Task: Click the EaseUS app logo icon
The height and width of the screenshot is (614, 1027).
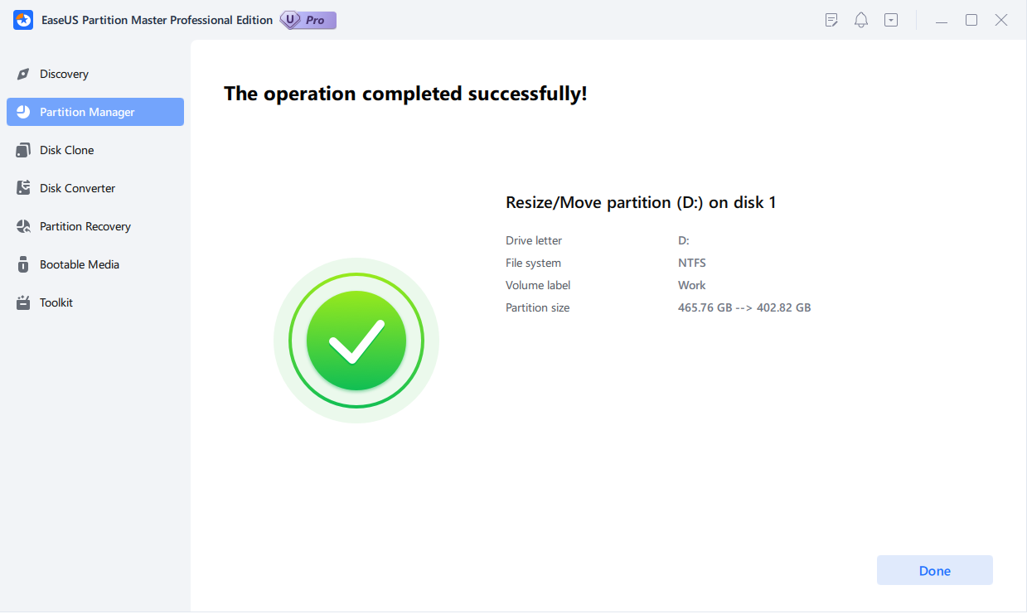Action: click(23, 20)
